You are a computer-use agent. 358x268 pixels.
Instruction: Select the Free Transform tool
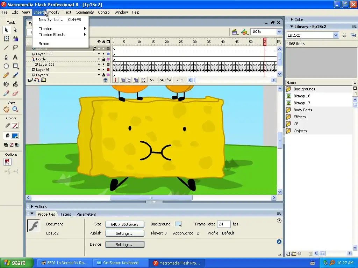[x=6, y=39]
